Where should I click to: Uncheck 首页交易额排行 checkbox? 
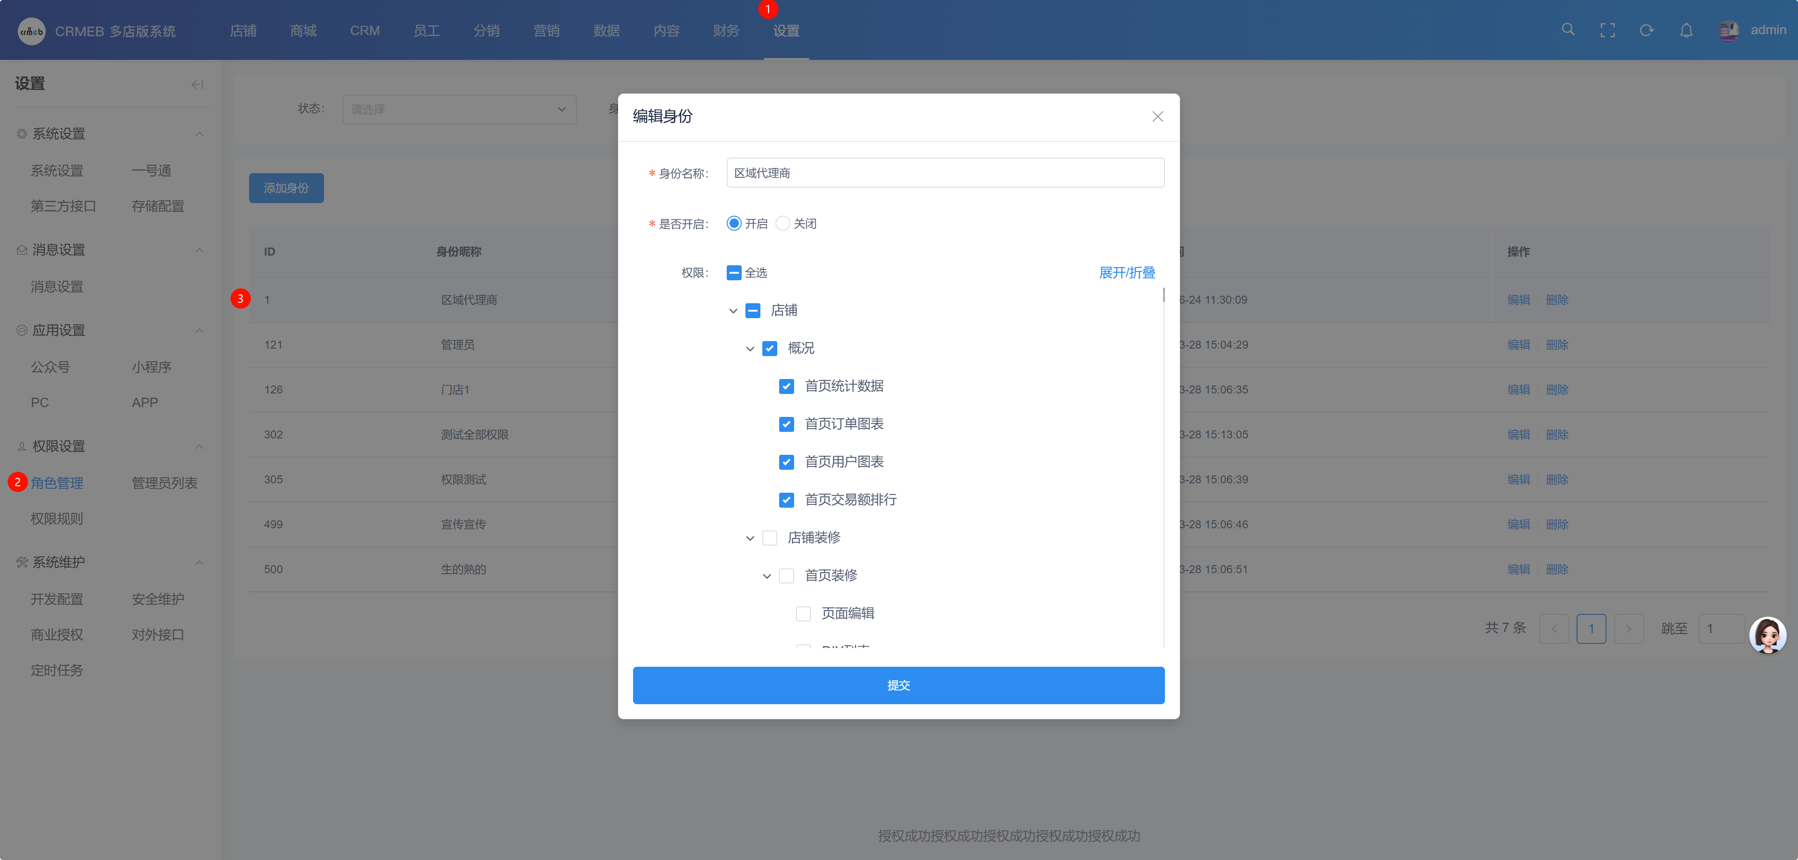787,500
